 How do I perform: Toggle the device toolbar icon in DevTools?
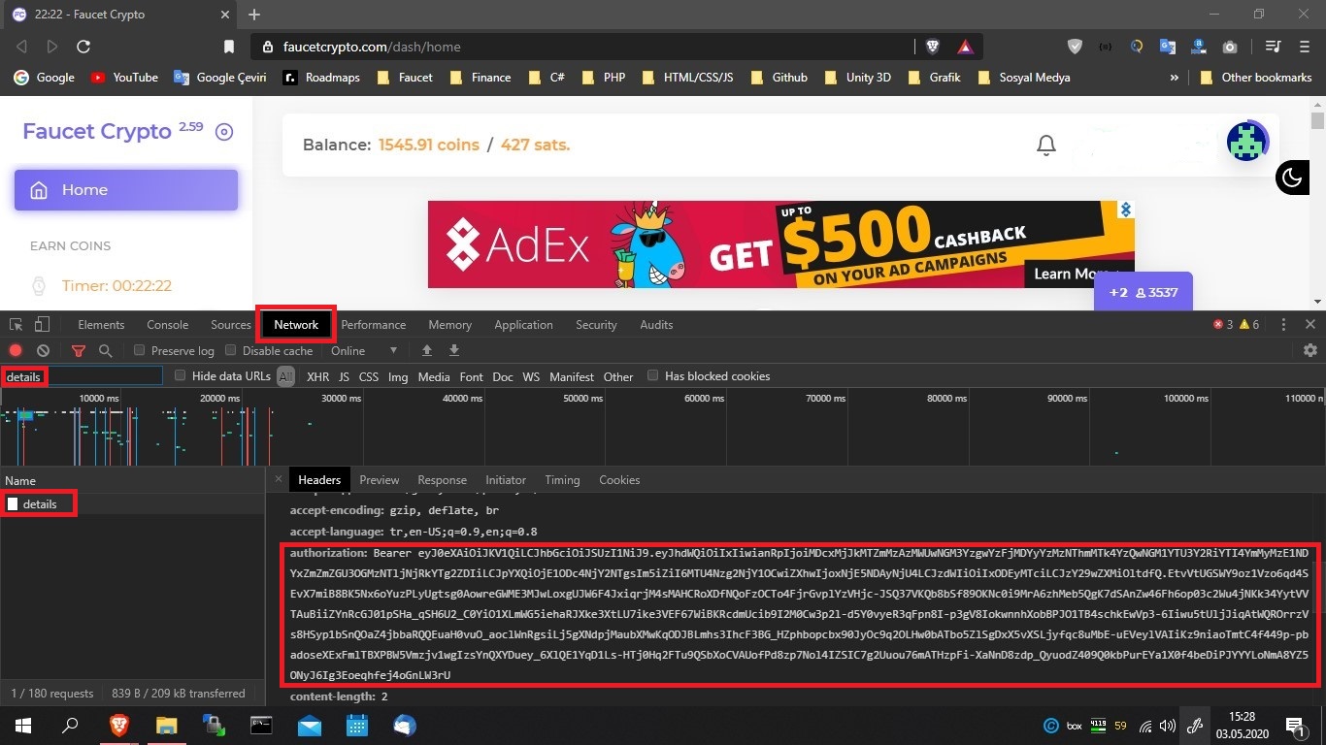point(42,325)
